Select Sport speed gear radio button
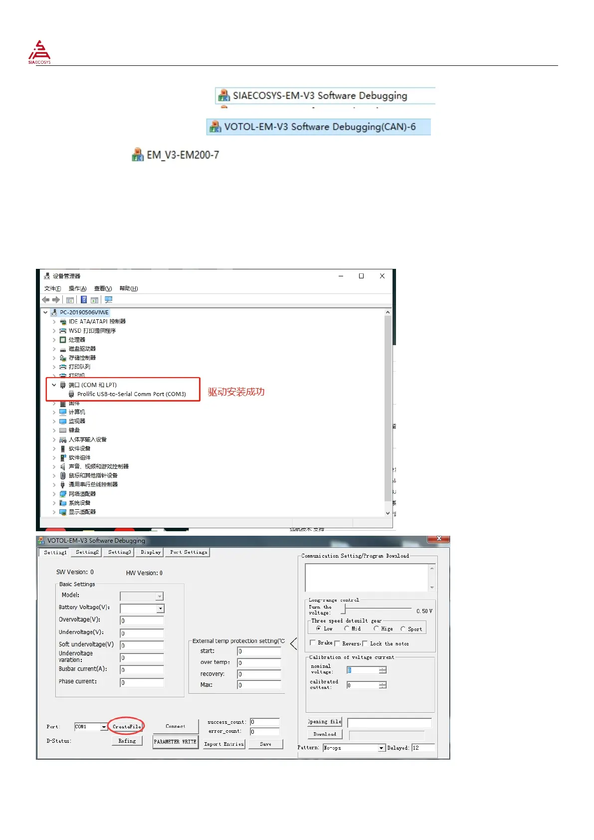 click(403, 629)
